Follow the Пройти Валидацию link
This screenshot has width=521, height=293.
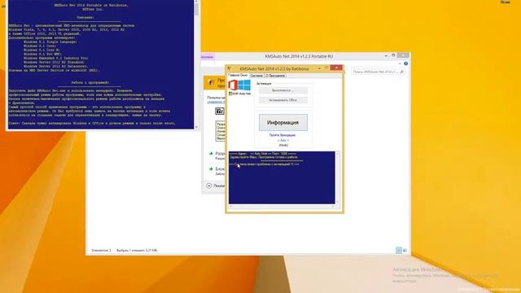(282, 135)
